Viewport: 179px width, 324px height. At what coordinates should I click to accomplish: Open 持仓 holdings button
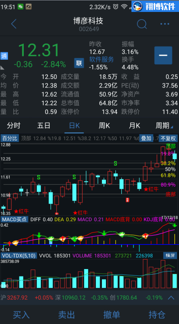point(157,315)
